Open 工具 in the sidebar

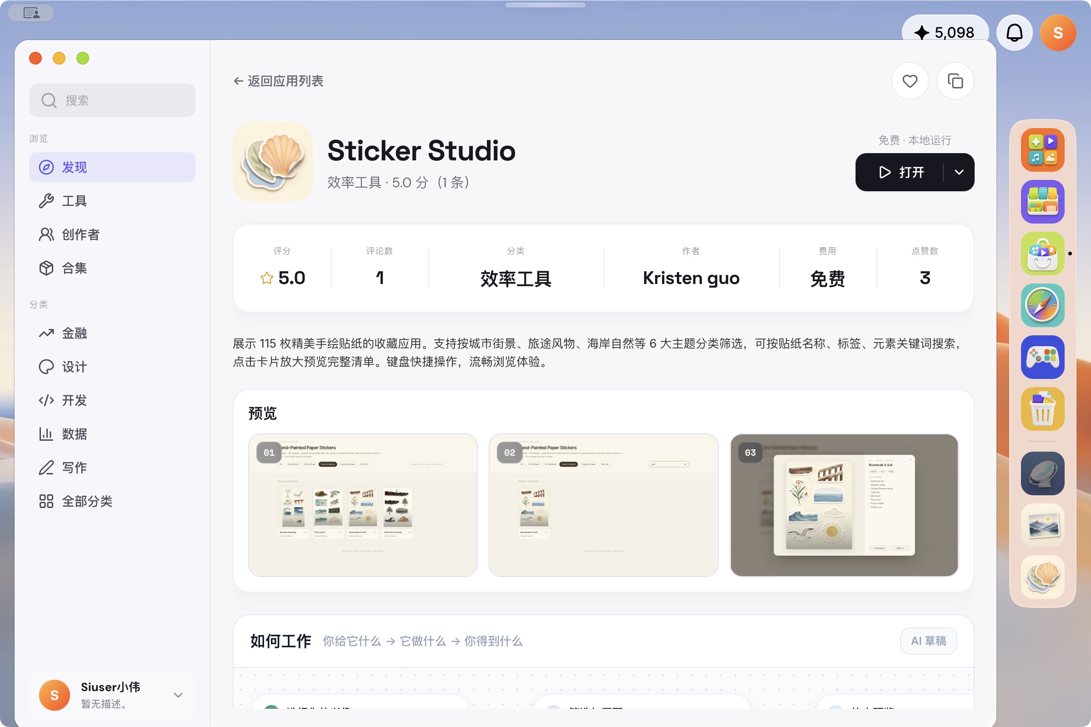coord(112,201)
